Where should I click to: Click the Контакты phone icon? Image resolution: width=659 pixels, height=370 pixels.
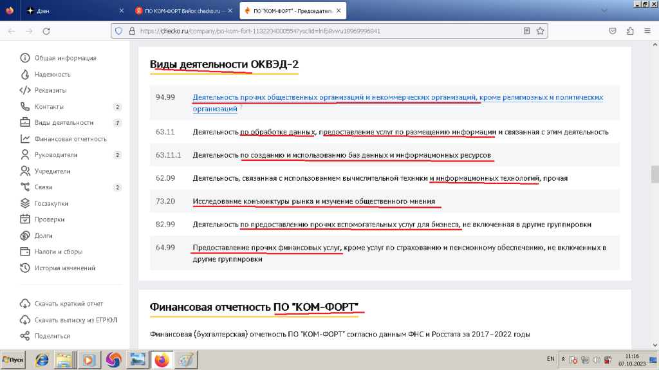(x=25, y=106)
